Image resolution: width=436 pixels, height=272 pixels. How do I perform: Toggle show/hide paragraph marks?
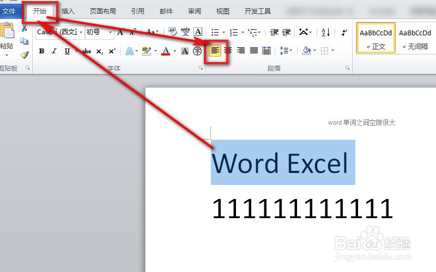pos(344,33)
